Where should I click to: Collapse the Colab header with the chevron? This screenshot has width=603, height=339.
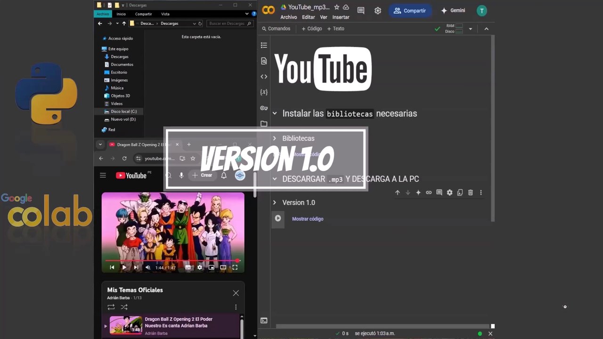(487, 29)
